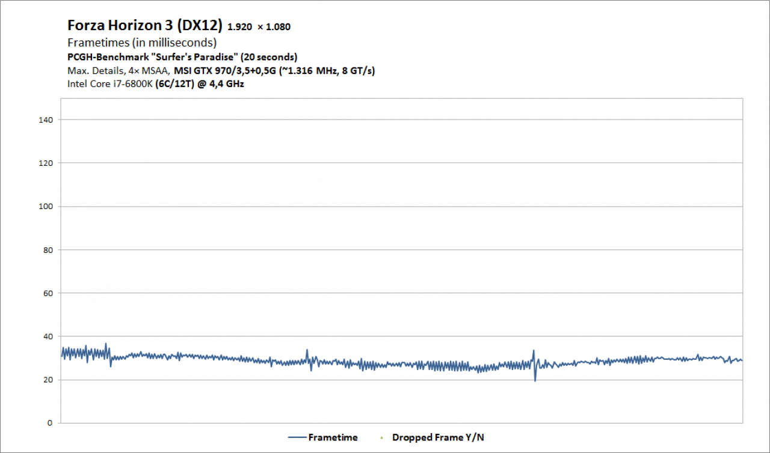Click the subtitle Frametimes (in milliseconds)
770x453 pixels.
pyautogui.click(x=142, y=43)
